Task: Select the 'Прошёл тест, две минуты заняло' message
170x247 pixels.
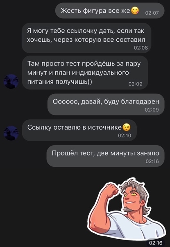Action: 105,156
